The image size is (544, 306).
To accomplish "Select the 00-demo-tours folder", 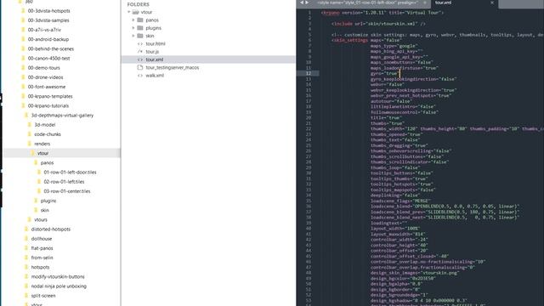I will point(43,68).
